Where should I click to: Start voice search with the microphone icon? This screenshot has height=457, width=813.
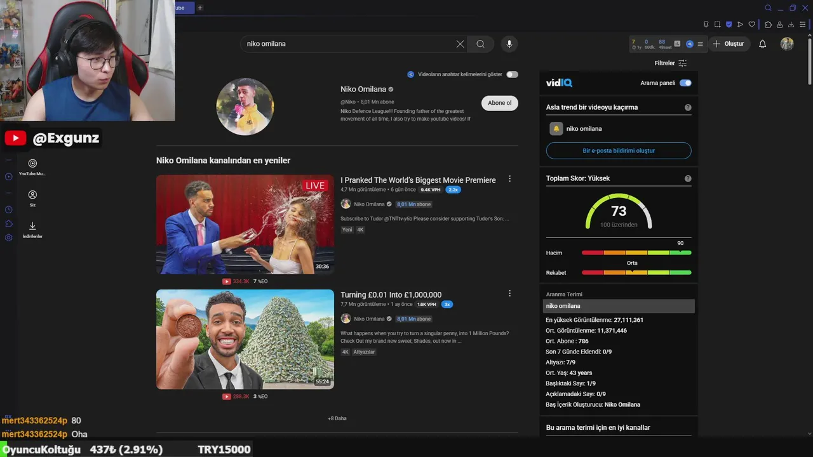[509, 44]
